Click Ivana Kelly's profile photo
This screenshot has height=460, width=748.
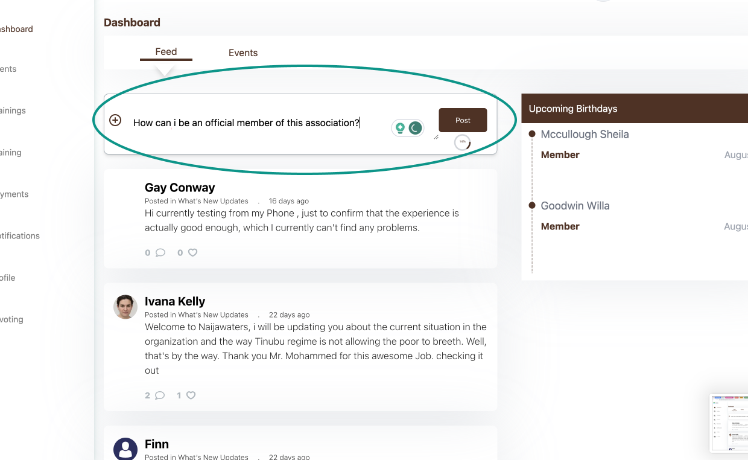point(125,307)
